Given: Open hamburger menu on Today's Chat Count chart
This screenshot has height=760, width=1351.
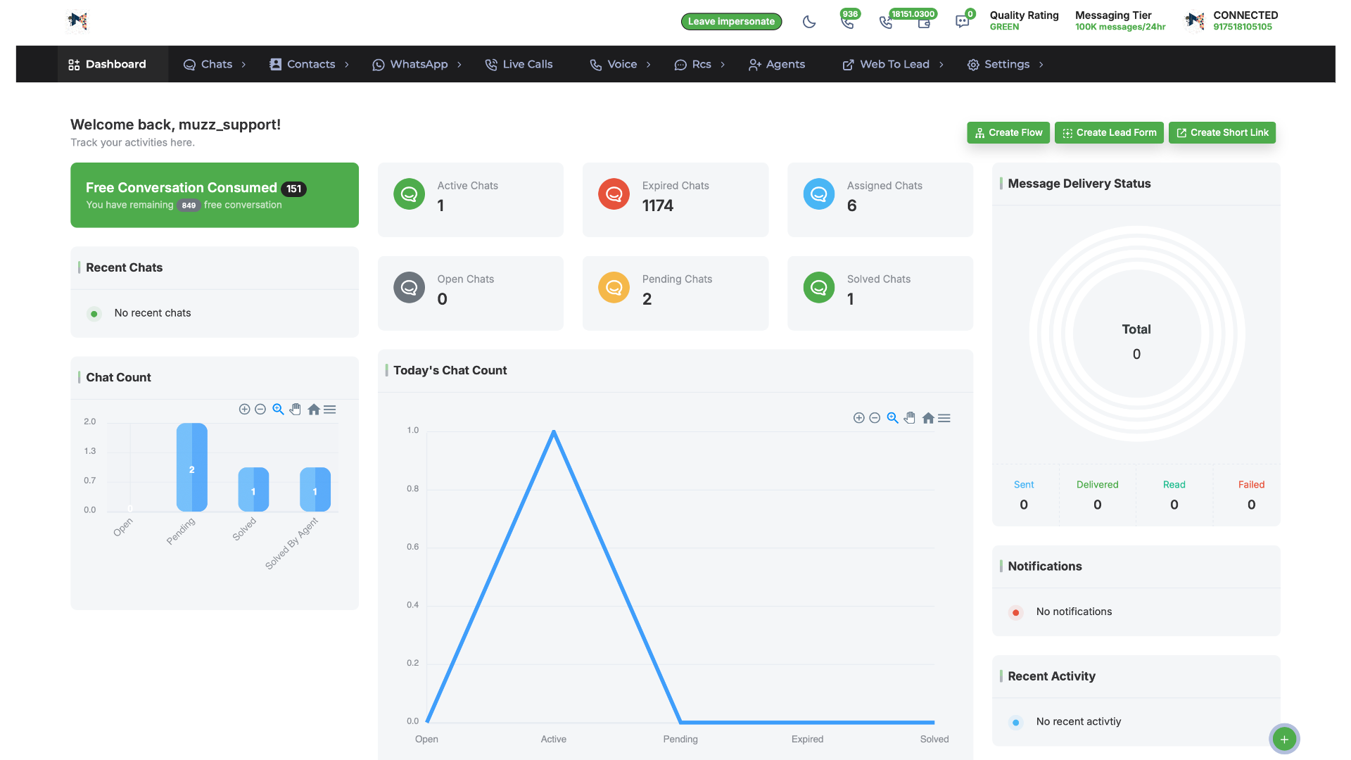Looking at the screenshot, I should pyautogui.click(x=944, y=418).
